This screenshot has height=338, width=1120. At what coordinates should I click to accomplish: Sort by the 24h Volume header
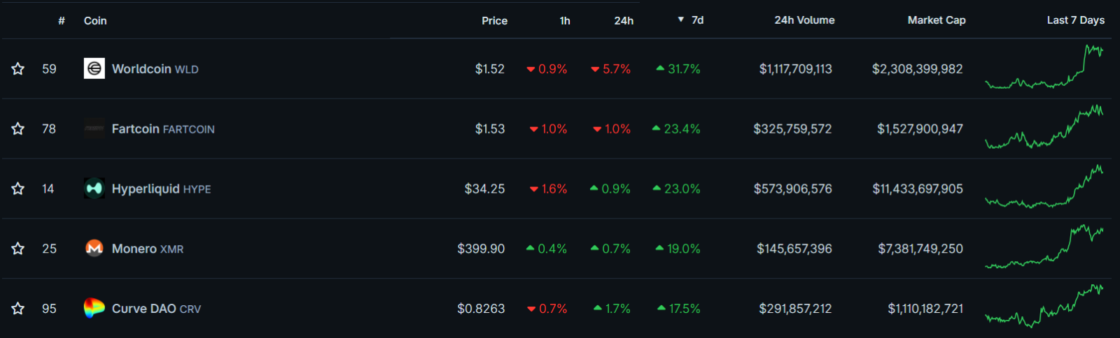click(804, 20)
